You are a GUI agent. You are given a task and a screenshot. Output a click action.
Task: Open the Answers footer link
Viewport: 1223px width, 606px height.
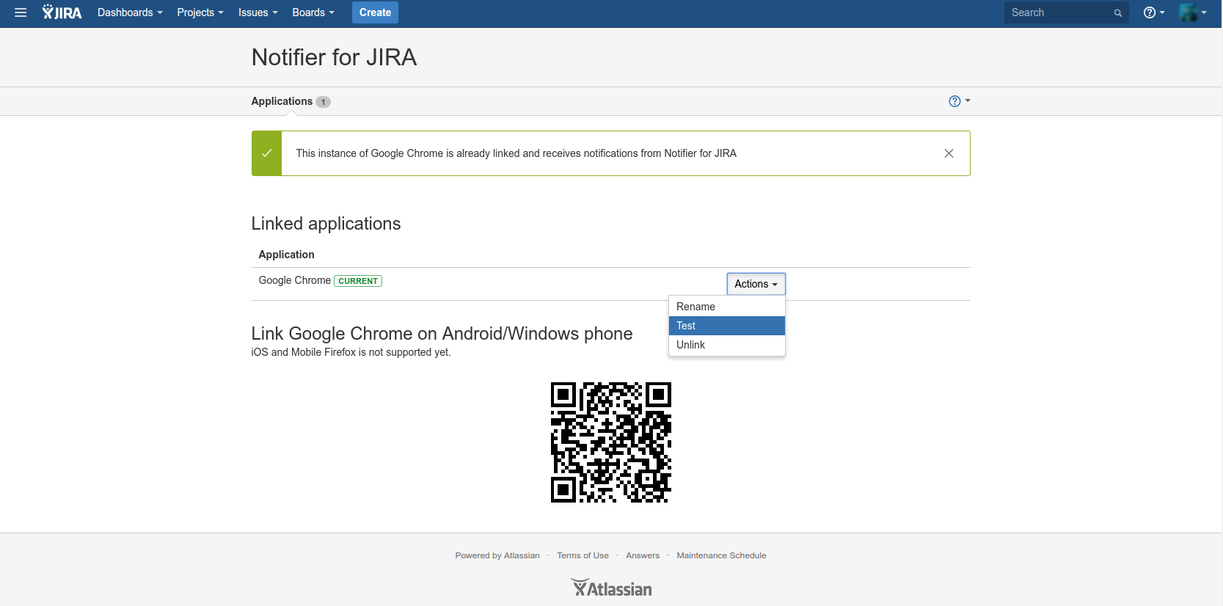[x=643, y=555]
